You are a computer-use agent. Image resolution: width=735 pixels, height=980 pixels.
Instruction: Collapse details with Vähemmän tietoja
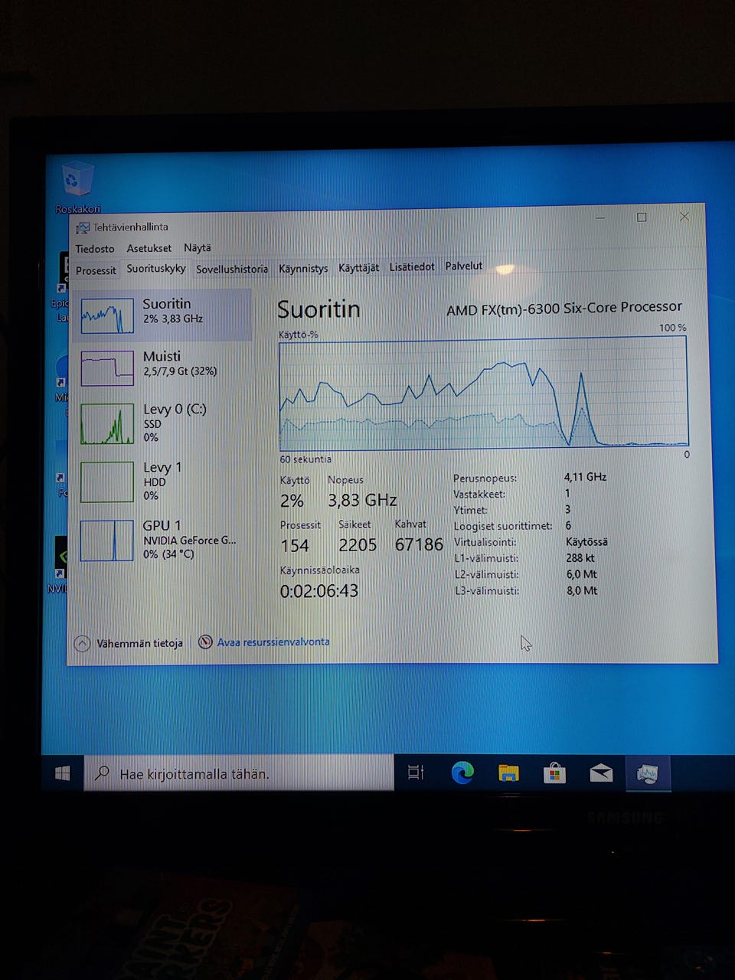tap(129, 644)
